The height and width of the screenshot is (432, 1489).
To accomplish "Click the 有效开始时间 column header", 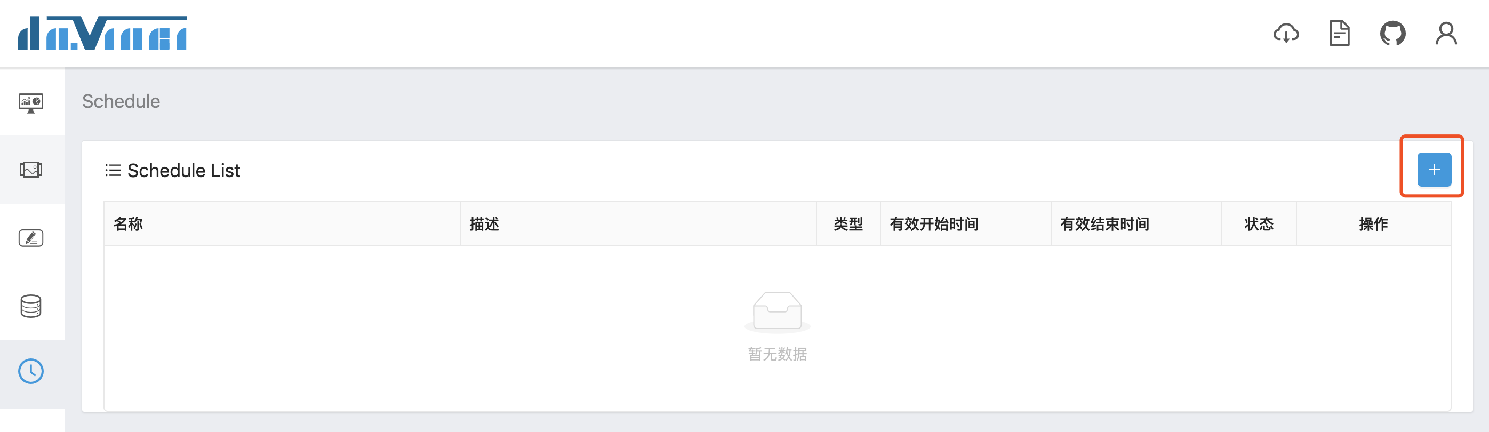I will (934, 225).
